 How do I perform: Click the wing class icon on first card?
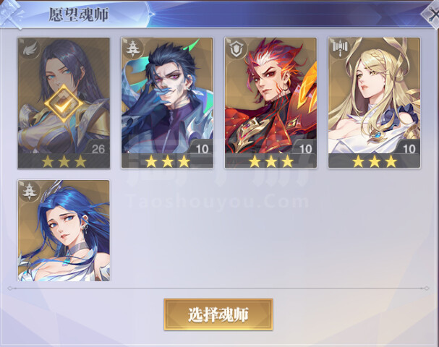(x=30, y=50)
